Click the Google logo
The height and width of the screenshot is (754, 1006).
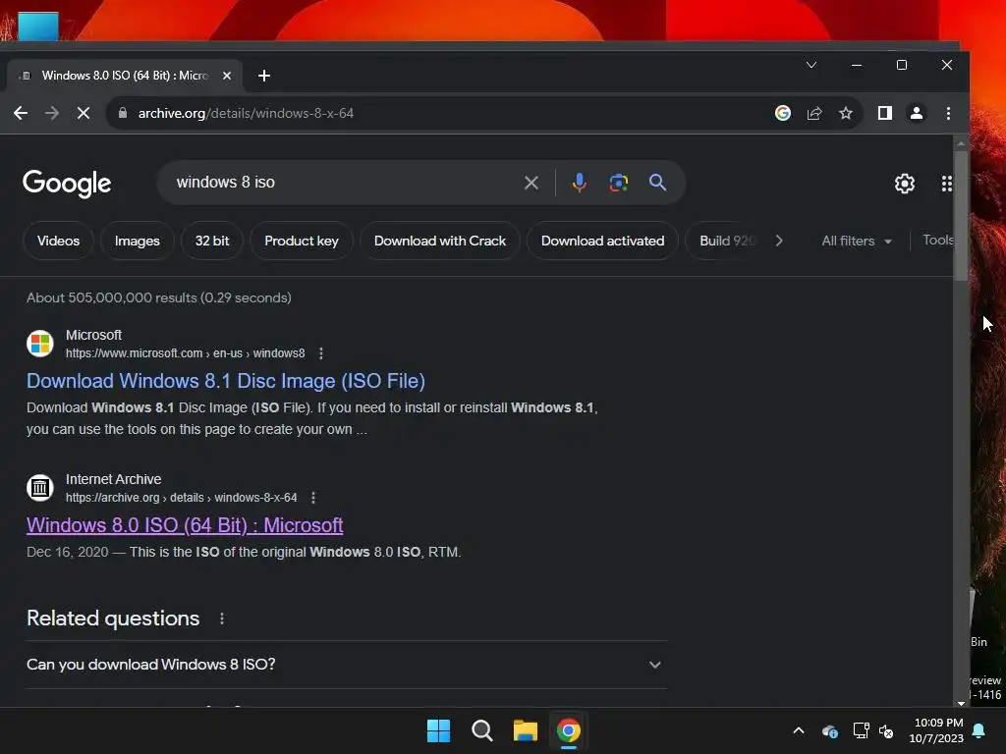[x=67, y=184]
